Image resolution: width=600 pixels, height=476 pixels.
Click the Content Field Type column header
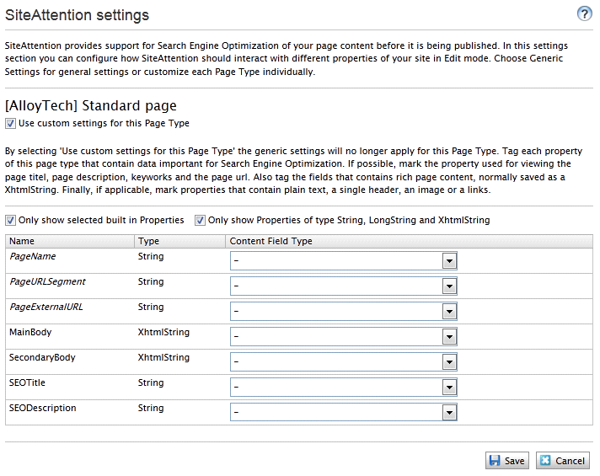[x=271, y=241]
